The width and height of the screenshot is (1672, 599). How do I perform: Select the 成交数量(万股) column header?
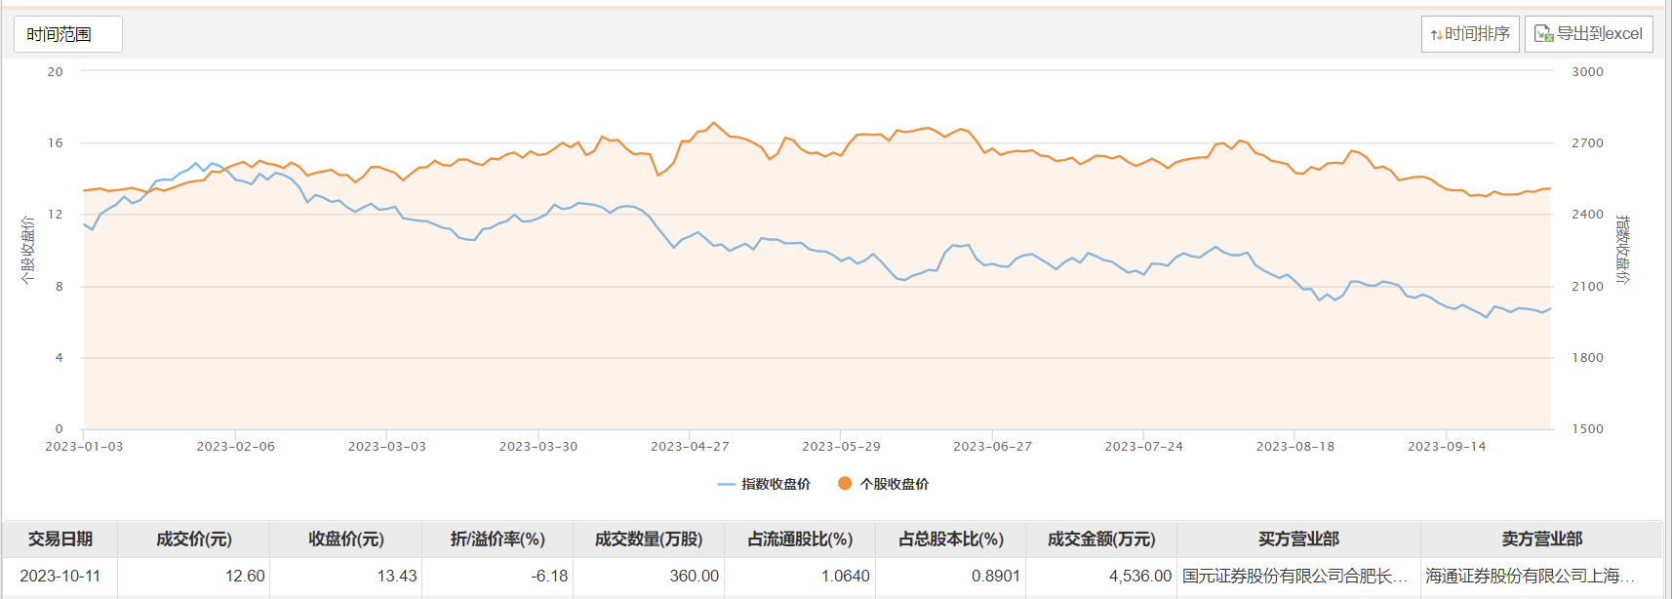pyautogui.click(x=649, y=539)
